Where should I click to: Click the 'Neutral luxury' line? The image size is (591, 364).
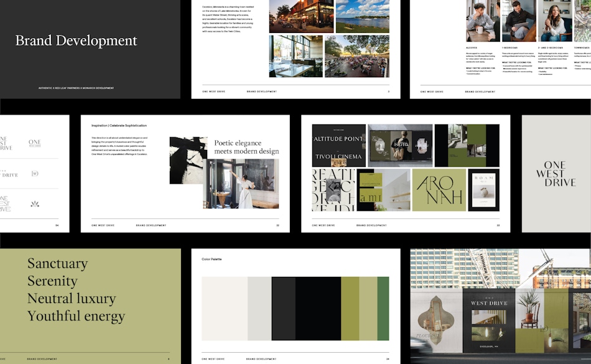(72, 299)
